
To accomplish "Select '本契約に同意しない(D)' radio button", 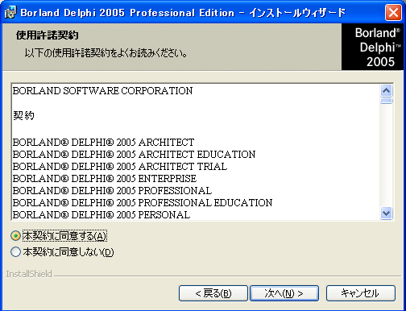I will pyautogui.click(x=16, y=252).
